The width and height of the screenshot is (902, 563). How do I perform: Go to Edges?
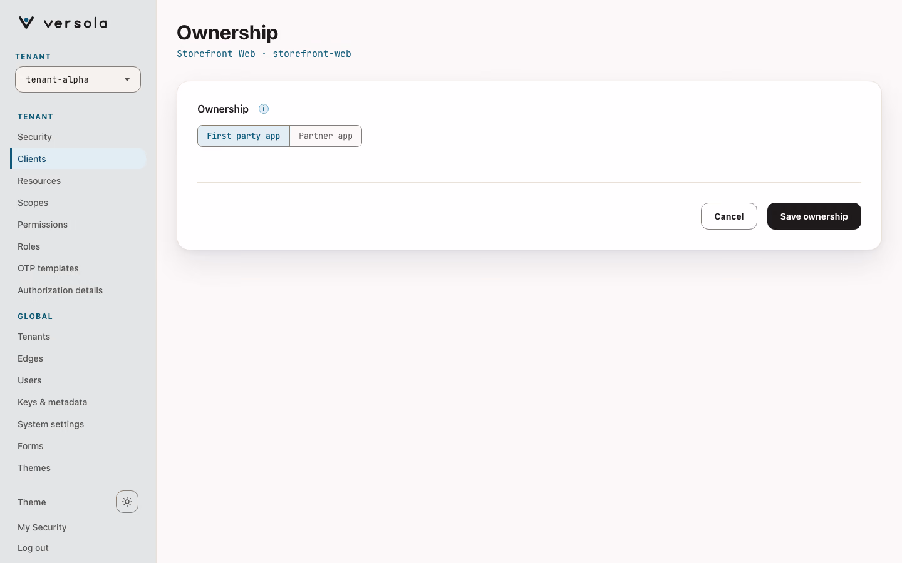point(78,358)
